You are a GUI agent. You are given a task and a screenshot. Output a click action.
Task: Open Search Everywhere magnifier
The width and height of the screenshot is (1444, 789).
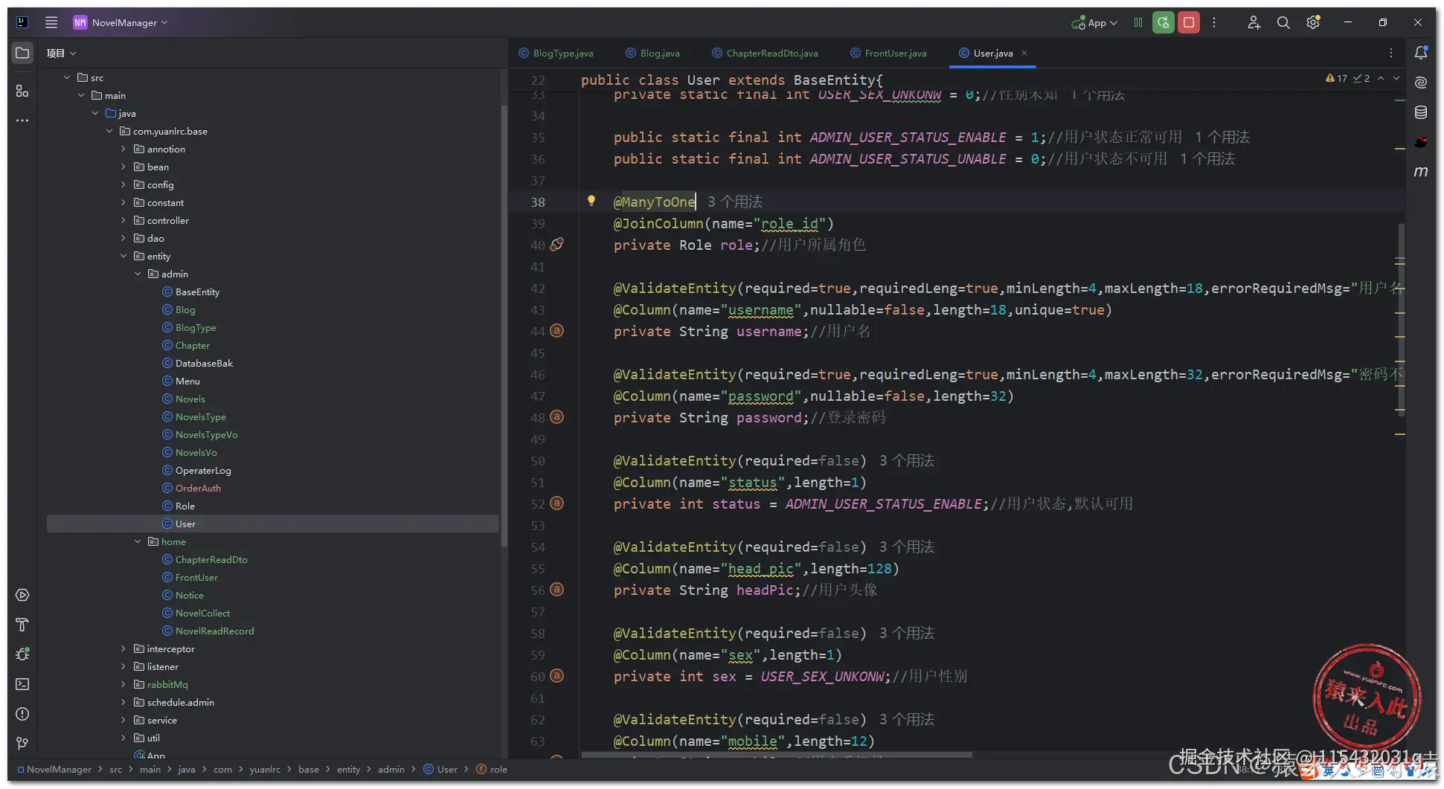tap(1283, 22)
